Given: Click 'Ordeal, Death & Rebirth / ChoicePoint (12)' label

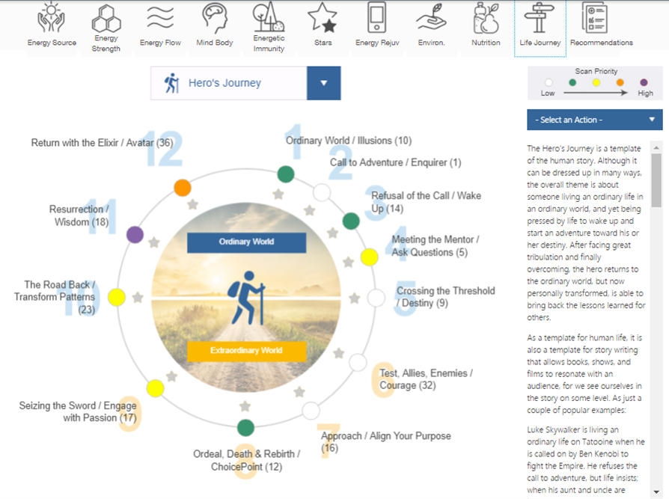Looking at the screenshot, I should (x=247, y=460).
